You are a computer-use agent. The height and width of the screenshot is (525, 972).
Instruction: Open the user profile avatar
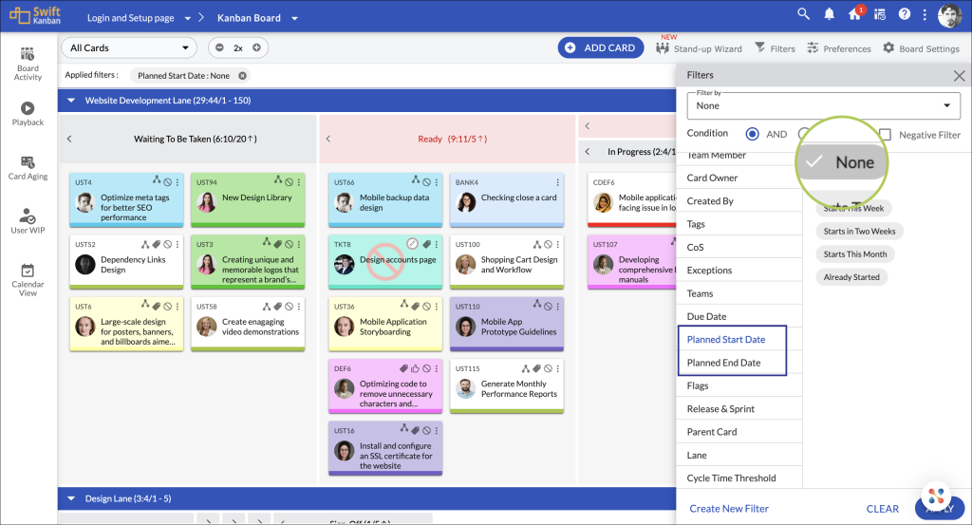click(x=949, y=15)
